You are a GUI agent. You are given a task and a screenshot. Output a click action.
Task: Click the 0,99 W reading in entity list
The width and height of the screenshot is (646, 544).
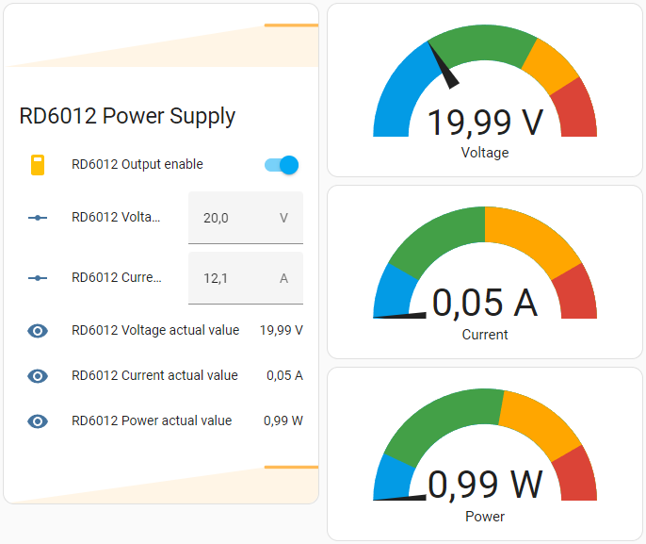[283, 421]
